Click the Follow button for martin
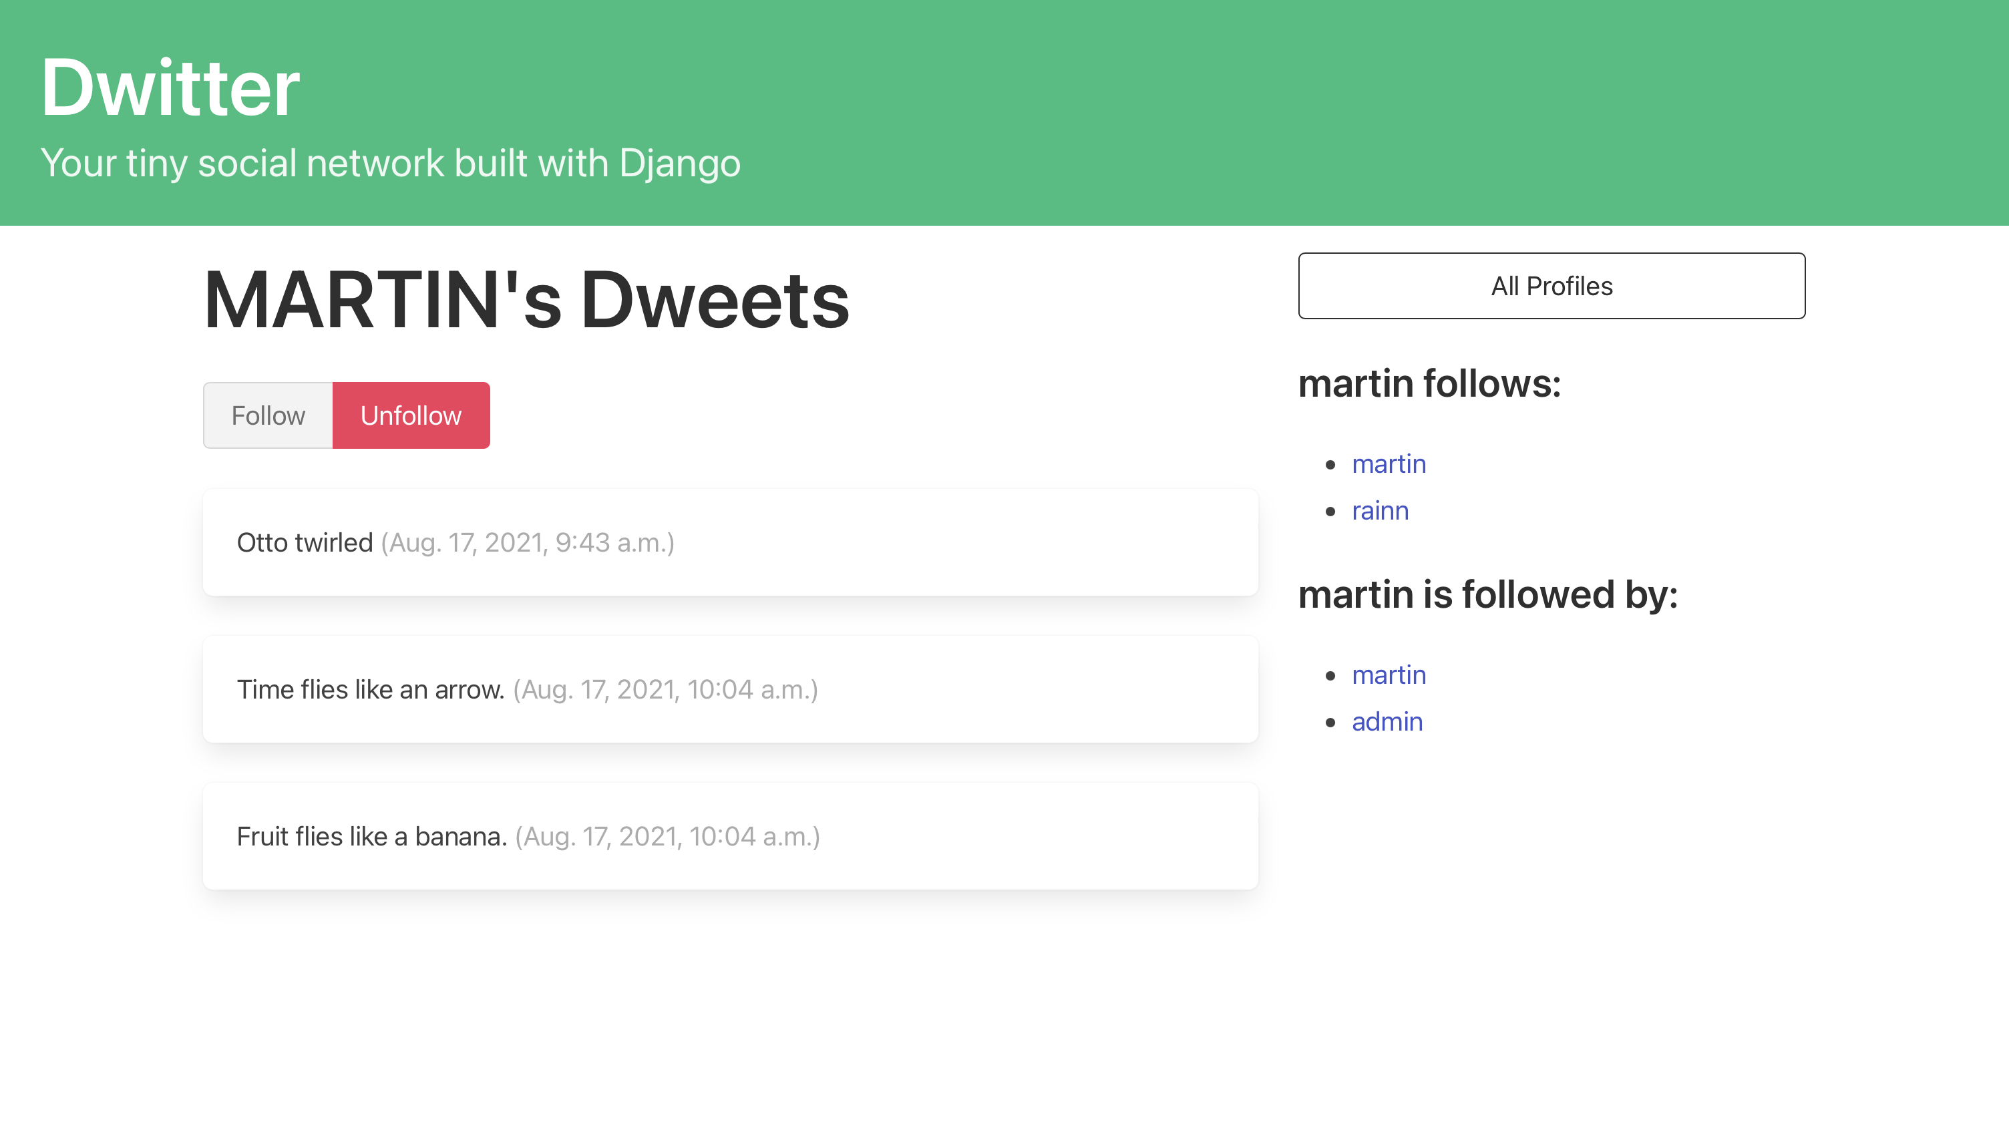2009x1130 pixels. (268, 415)
